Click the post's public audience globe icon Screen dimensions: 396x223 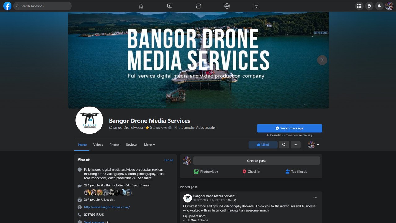click(235, 200)
